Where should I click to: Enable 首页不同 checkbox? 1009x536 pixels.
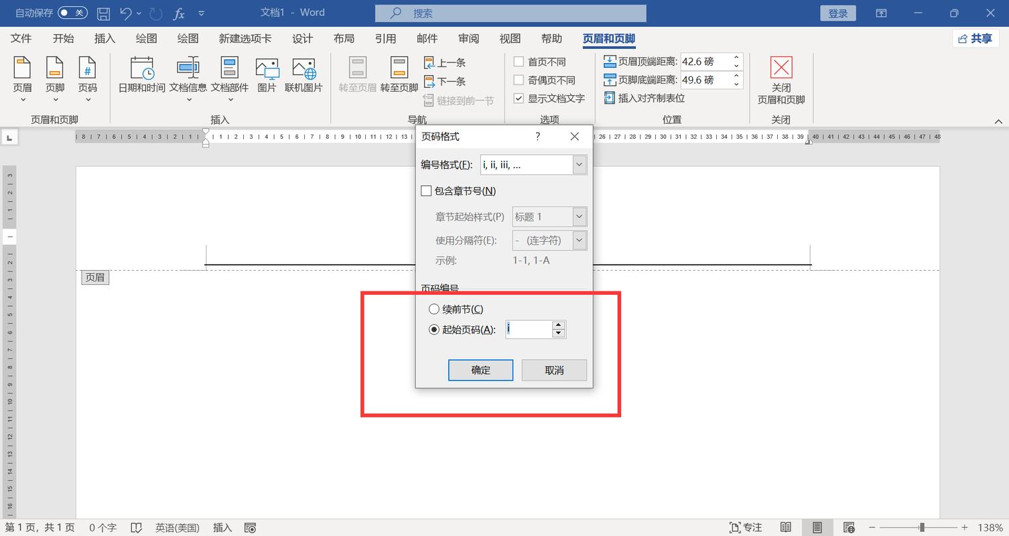tap(519, 62)
